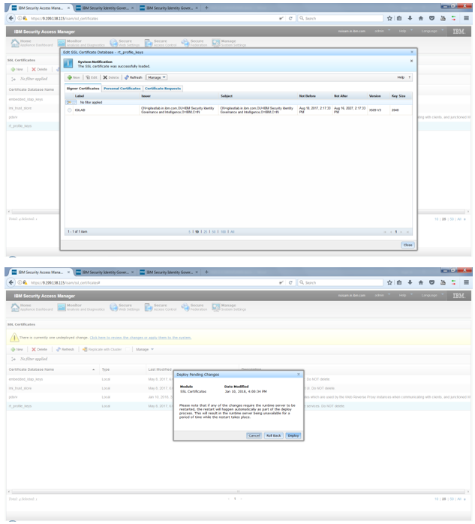
Task: Open the filter icon beside "No filter applied" in the dialog
Action: [x=70, y=102]
